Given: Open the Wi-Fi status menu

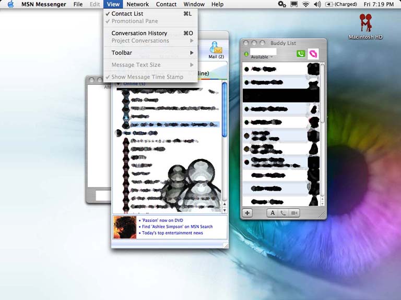Looking at the screenshot, I should [x=305, y=4].
